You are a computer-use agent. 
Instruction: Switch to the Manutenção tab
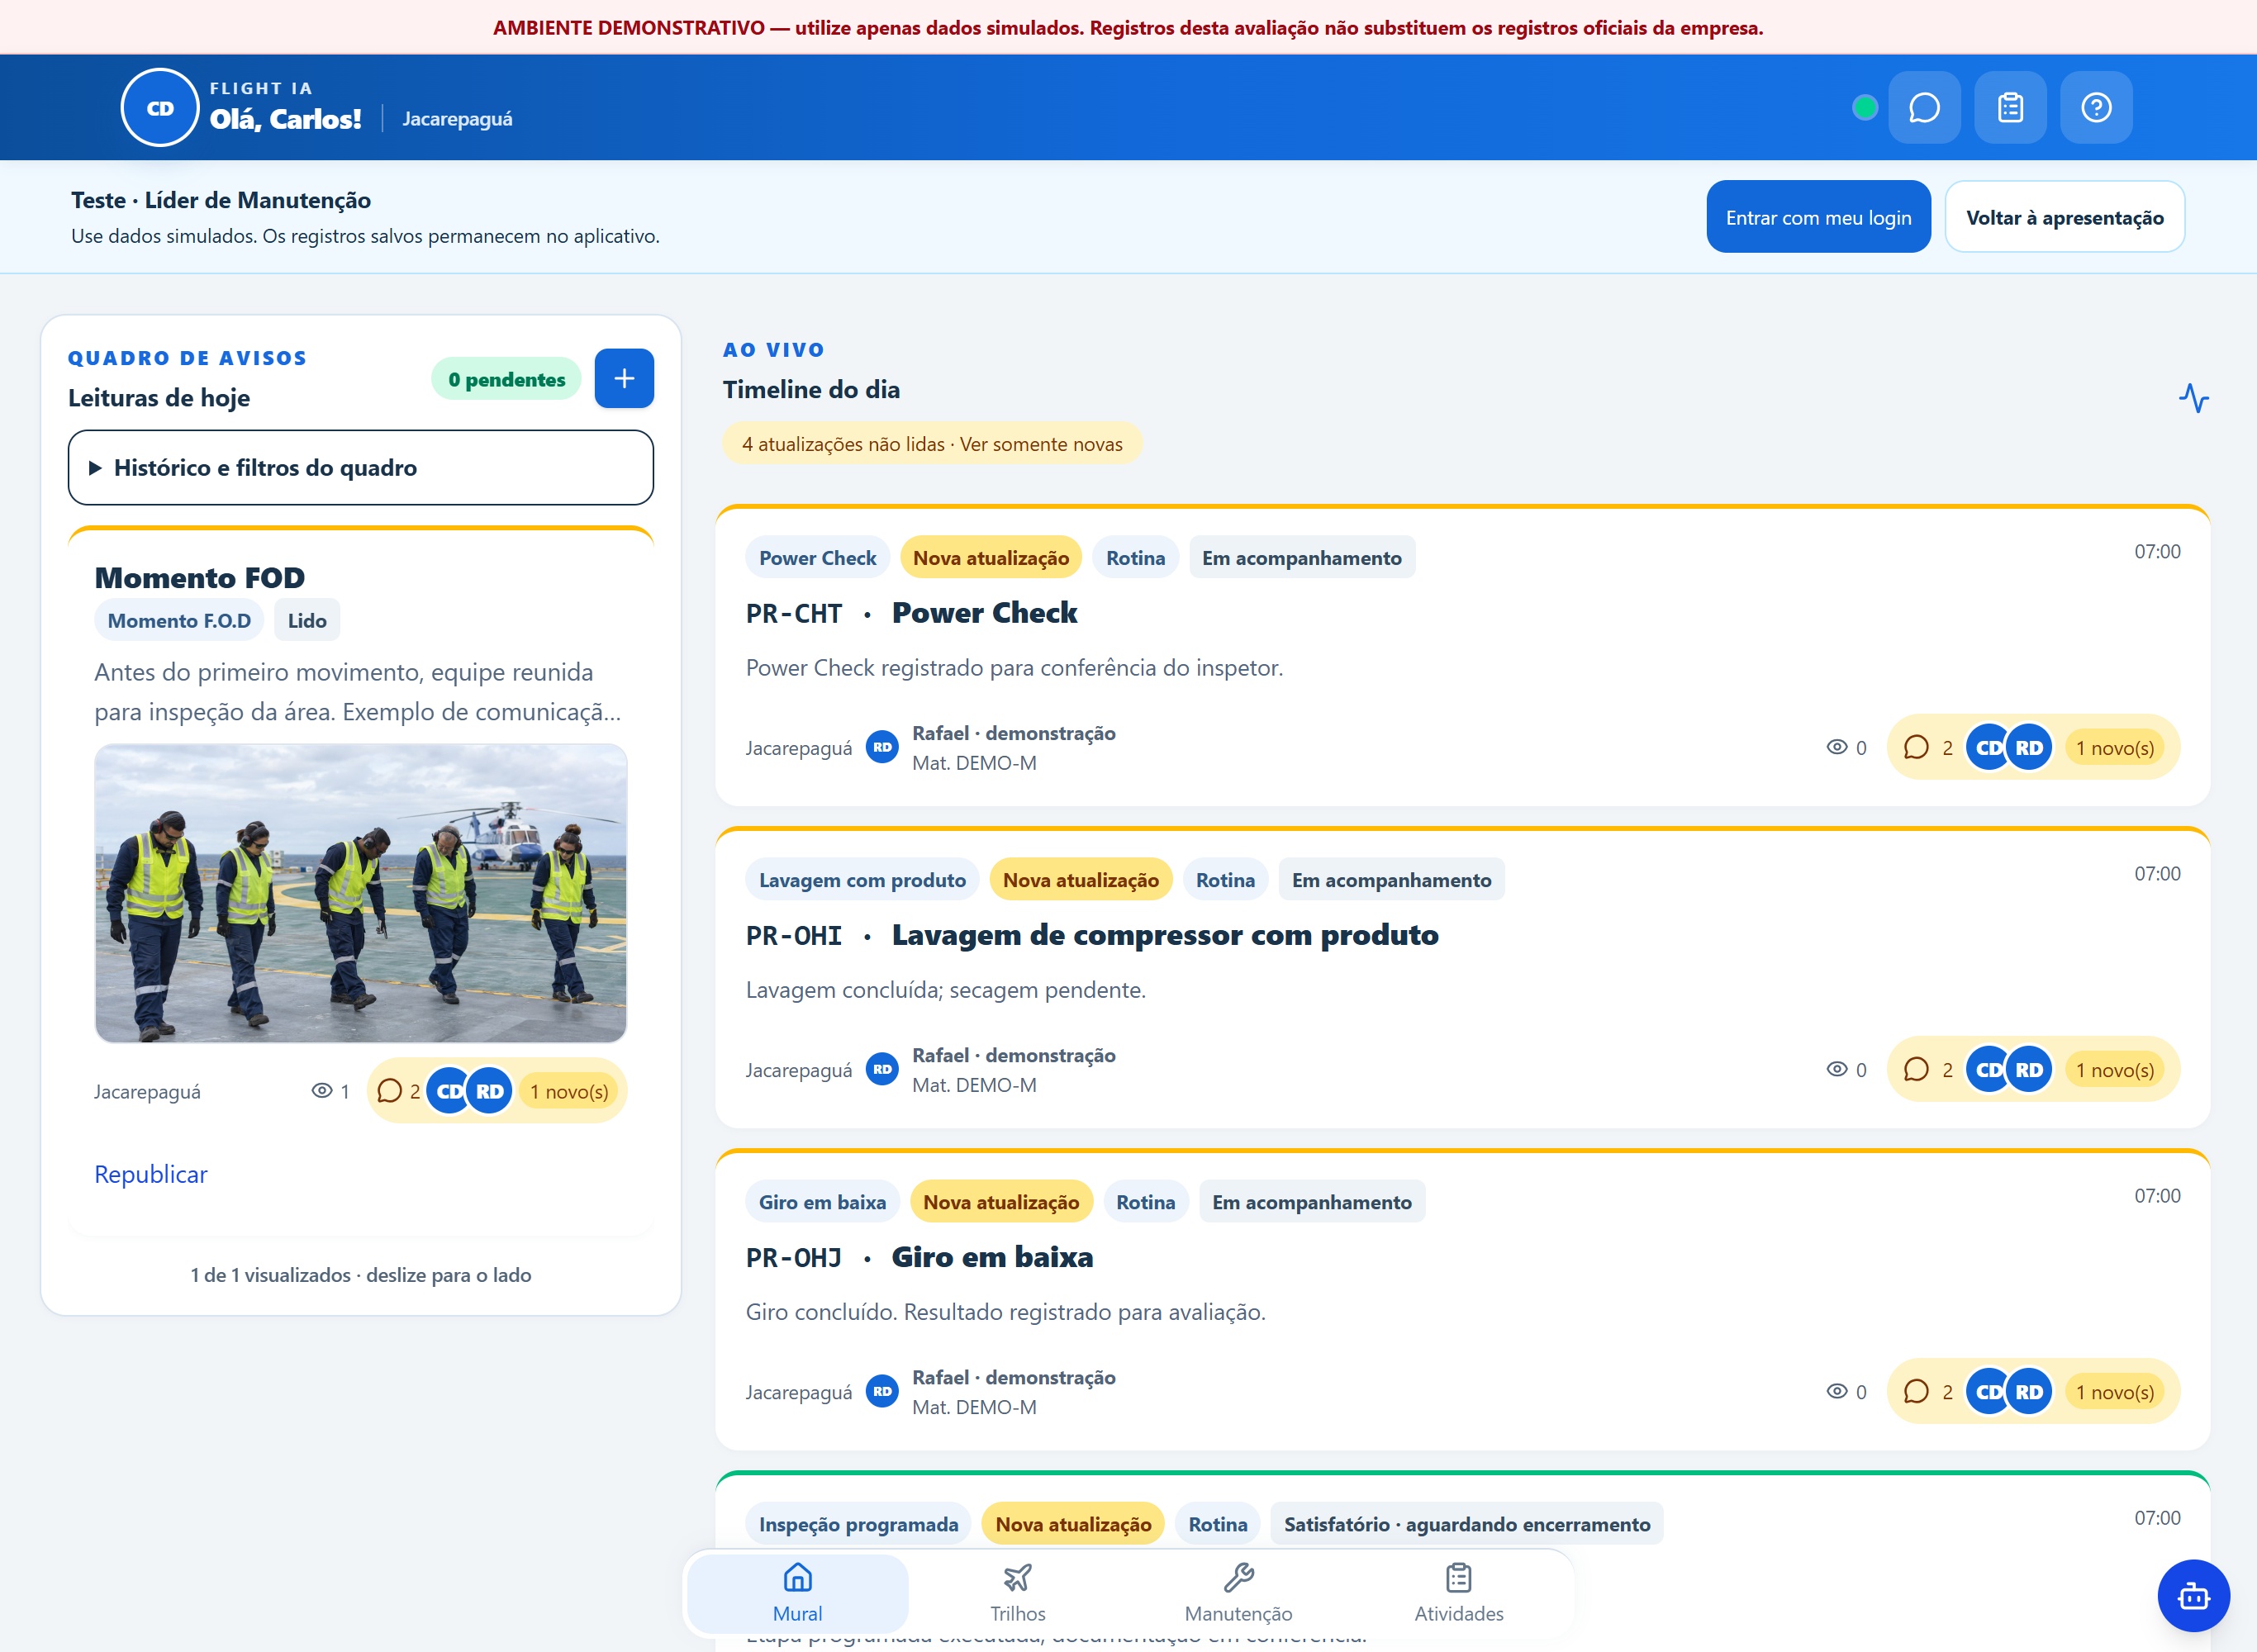1239,1593
